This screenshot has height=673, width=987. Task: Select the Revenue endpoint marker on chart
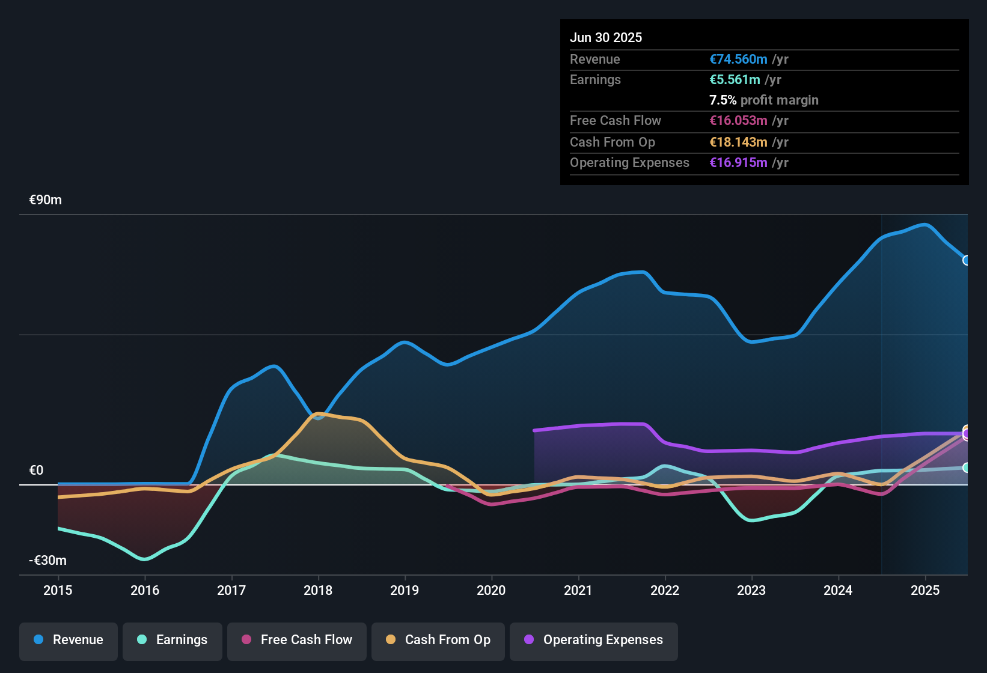(x=966, y=261)
